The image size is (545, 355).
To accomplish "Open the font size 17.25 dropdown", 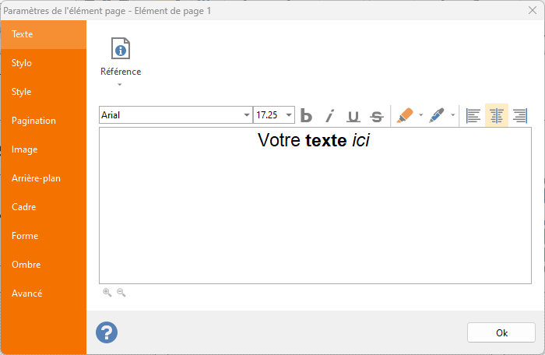I will tap(289, 115).
